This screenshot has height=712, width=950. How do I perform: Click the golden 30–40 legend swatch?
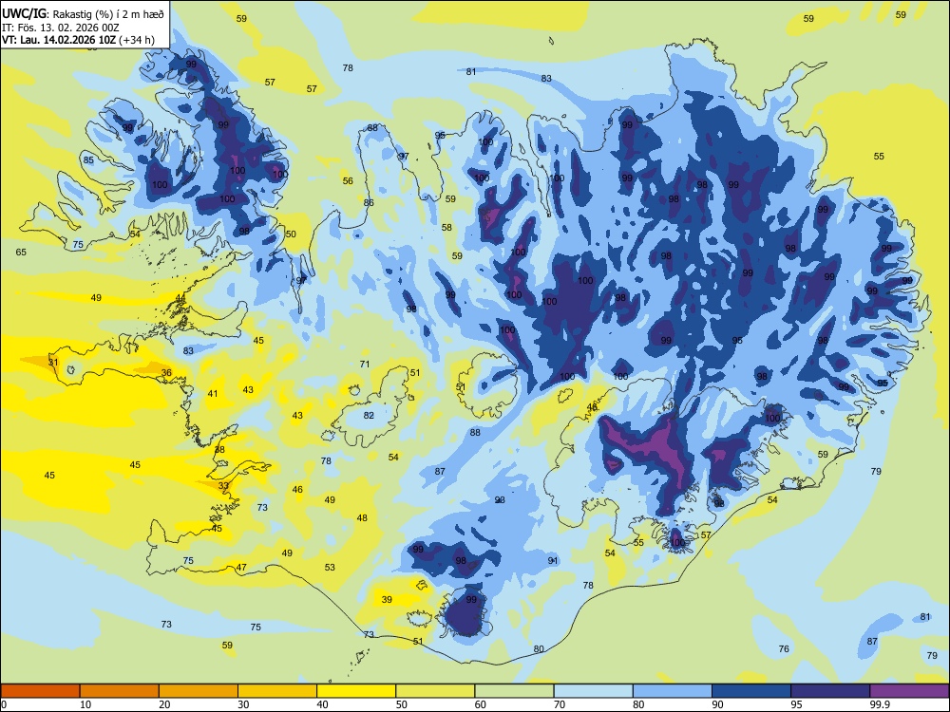pyautogui.click(x=277, y=691)
